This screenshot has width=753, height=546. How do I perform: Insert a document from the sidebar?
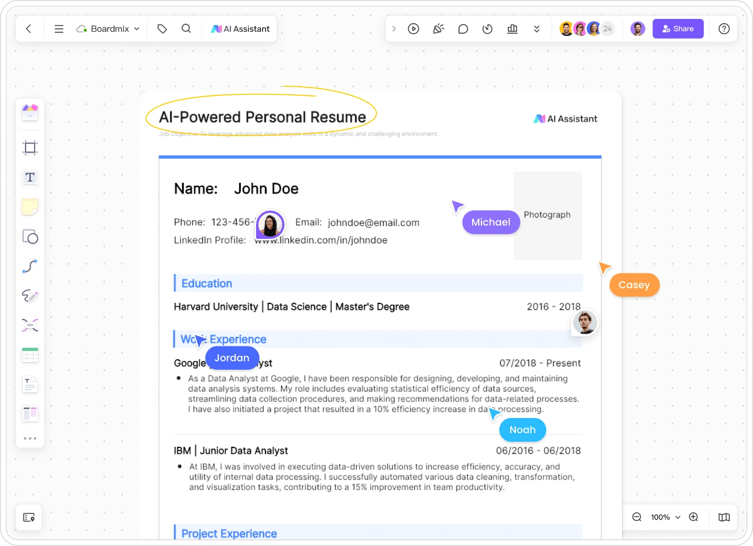[30, 385]
